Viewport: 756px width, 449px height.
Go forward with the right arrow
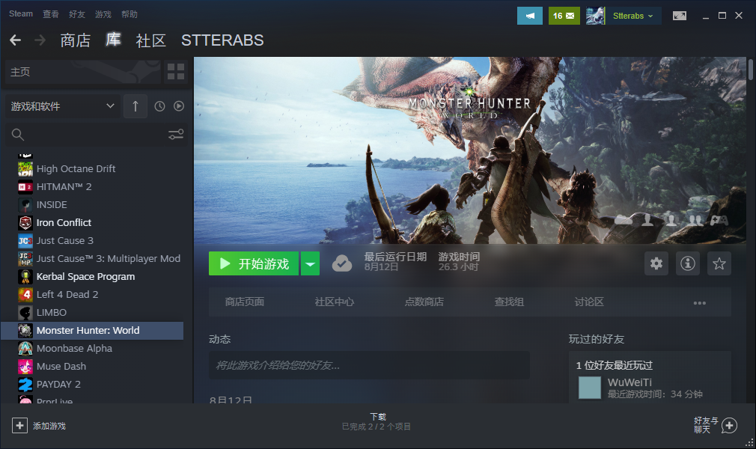[40, 40]
